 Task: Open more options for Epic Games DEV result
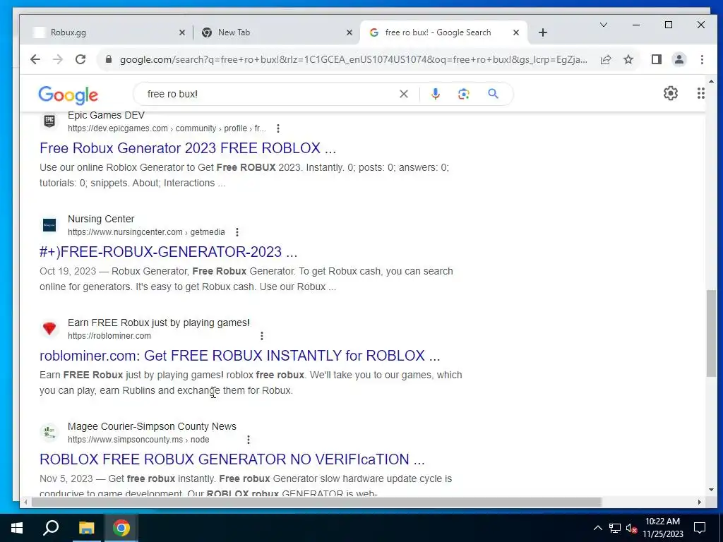coord(277,128)
